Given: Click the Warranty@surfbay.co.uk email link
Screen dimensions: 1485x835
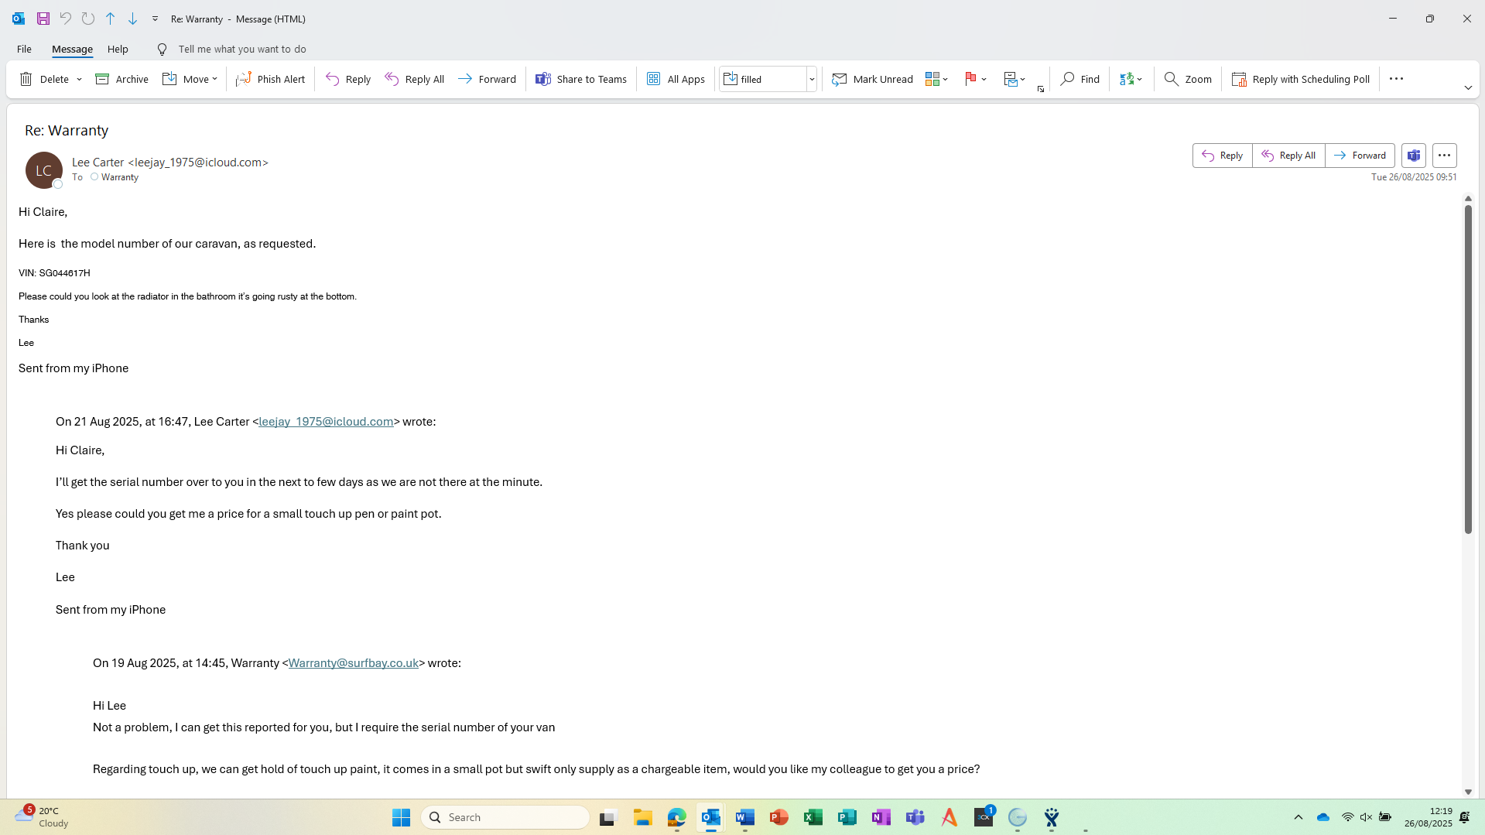Looking at the screenshot, I should (353, 663).
